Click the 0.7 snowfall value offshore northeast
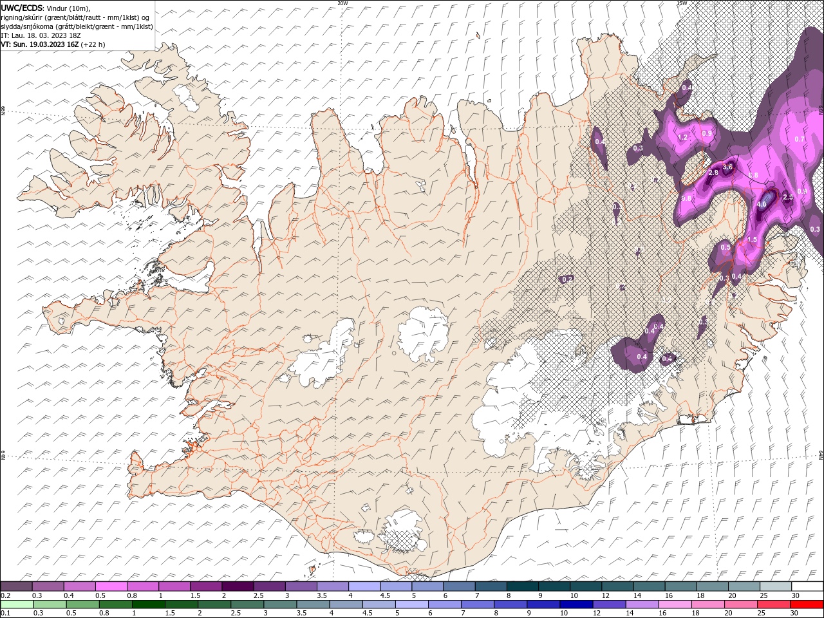The width and height of the screenshot is (824, 618). pos(800,139)
